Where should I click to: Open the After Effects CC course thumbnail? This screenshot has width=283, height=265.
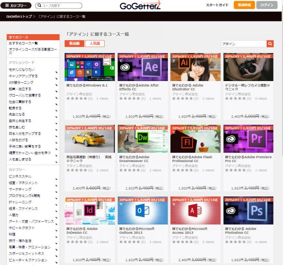click(x=143, y=67)
